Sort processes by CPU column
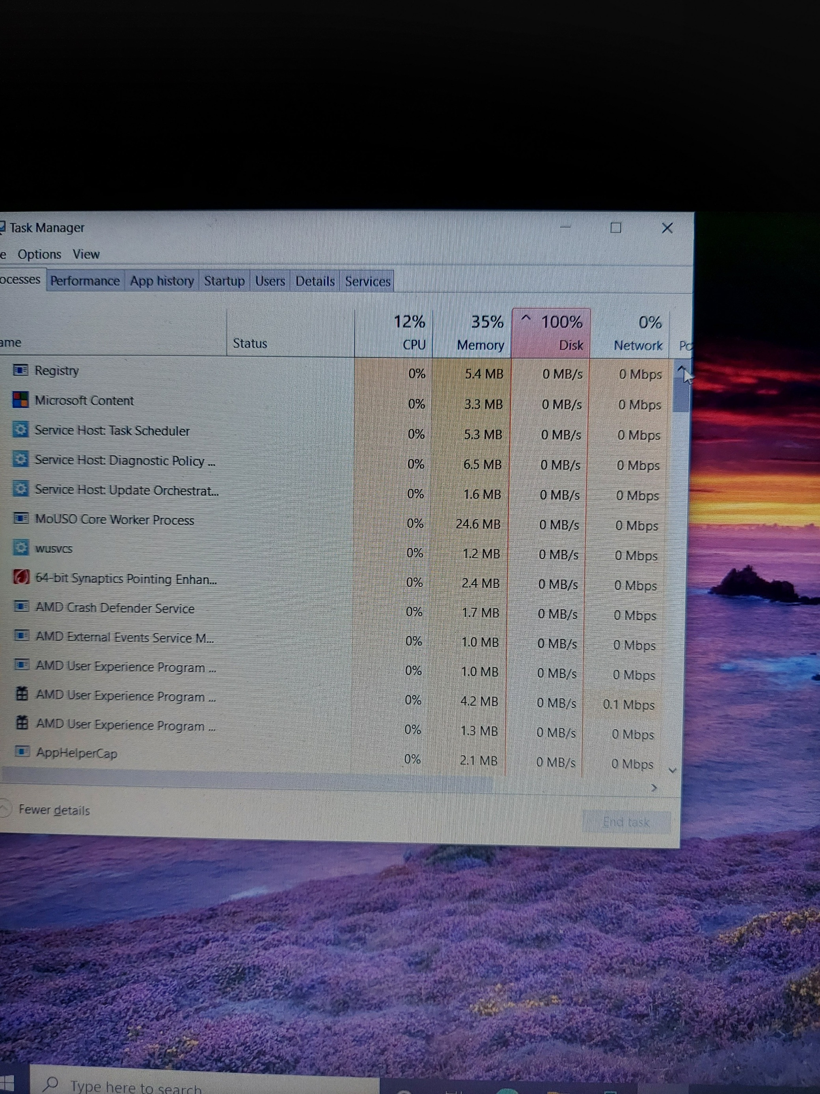 click(x=394, y=333)
